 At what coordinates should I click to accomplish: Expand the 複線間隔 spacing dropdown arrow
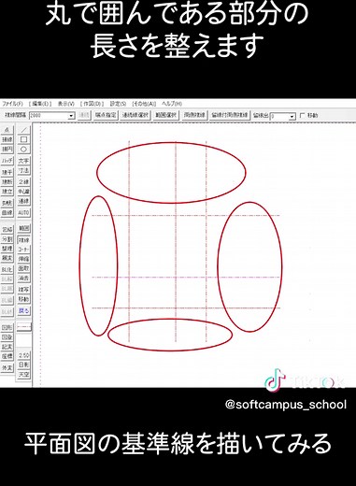pos(72,116)
